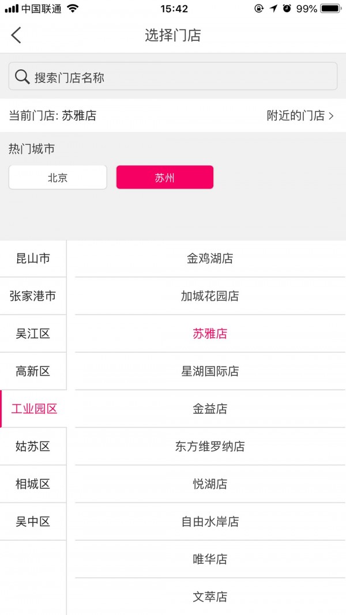Tap the Wi-Fi status icon
The image size is (346, 615).
coord(73,9)
